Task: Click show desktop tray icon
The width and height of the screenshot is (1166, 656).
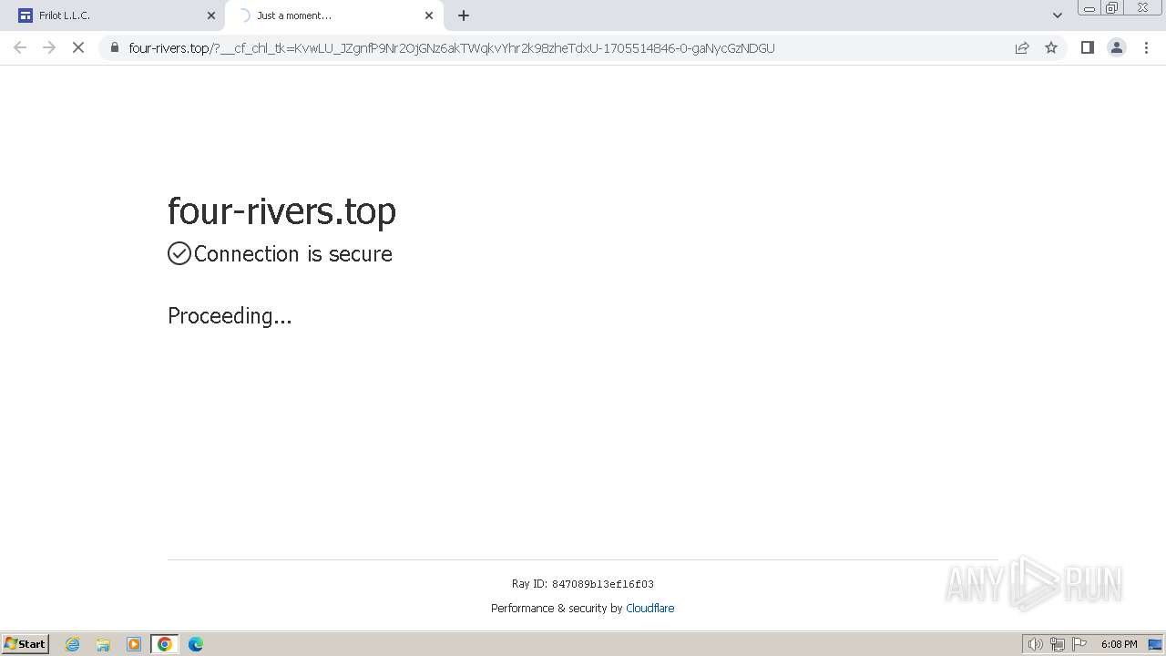Action: 1155,644
